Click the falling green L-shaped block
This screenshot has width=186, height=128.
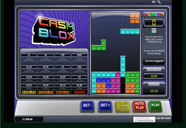click(99, 45)
